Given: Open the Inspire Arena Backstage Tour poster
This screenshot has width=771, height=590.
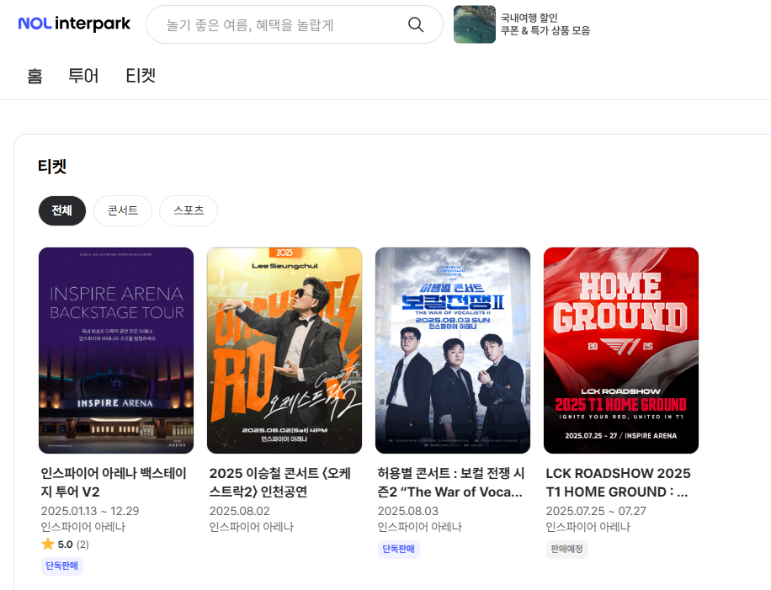Looking at the screenshot, I should (x=116, y=351).
